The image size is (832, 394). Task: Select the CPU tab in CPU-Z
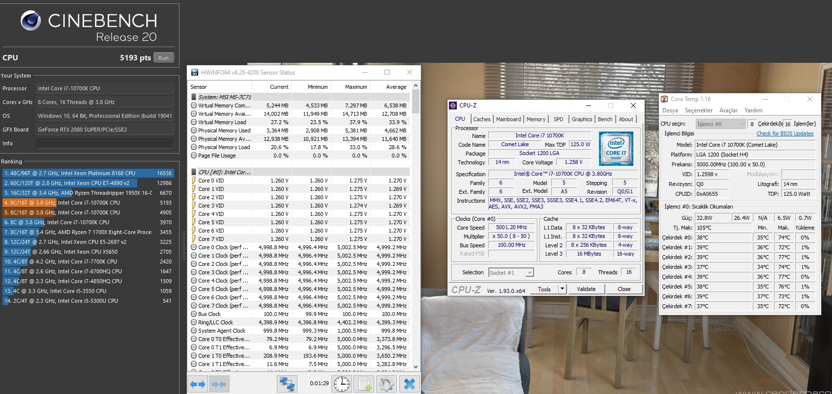coord(460,119)
